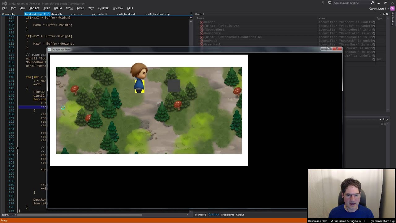Open the TEST menu

click(x=91, y=8)
